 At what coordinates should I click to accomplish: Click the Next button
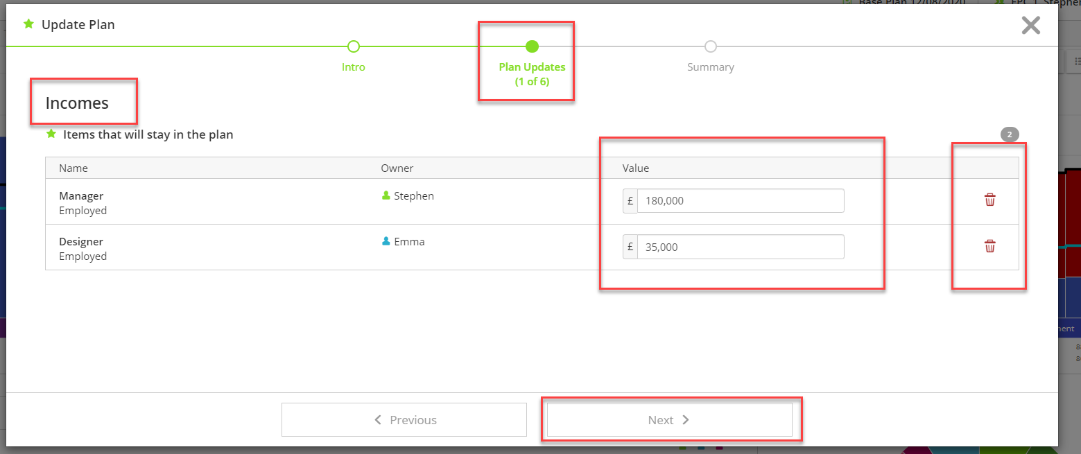670,419
